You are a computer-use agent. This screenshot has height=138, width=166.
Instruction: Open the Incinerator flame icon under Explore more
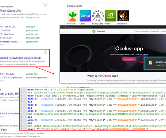123,16
